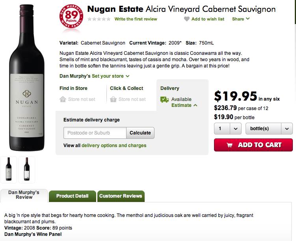This screenshot has height=241, width=296.
Task: Click the wish list heart icon
Action: tap(186, 19)
